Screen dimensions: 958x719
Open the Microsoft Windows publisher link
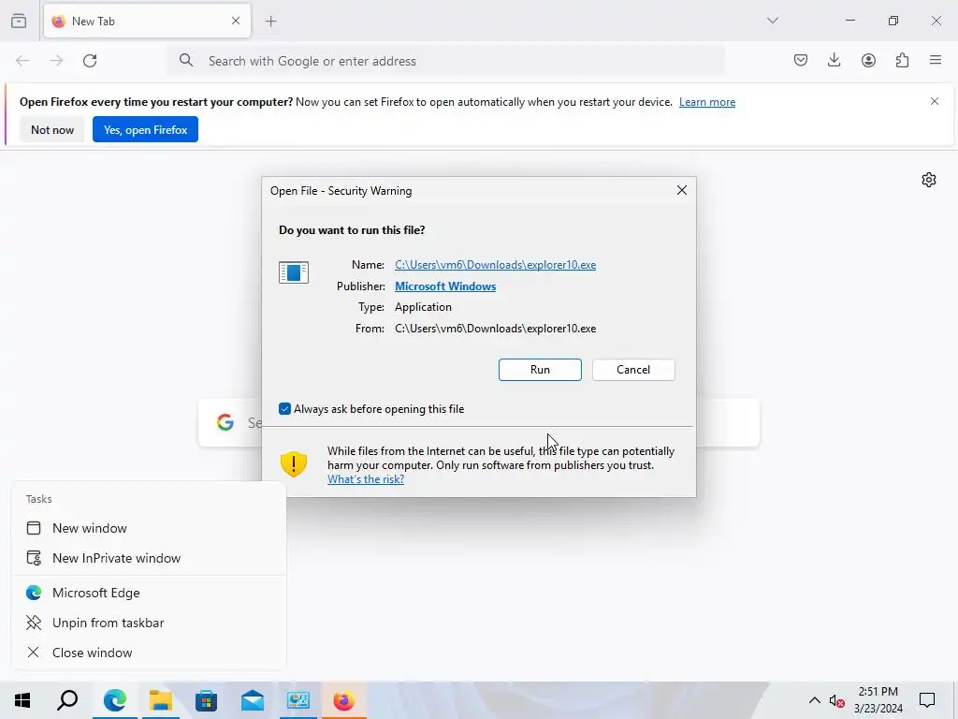pyautogui.click(x=445, y=286)
